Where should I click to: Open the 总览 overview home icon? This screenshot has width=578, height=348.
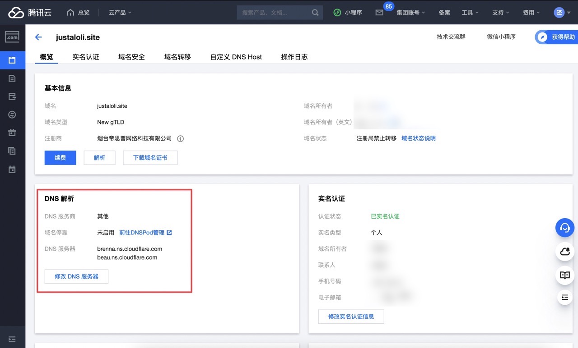tap(70, 13)
